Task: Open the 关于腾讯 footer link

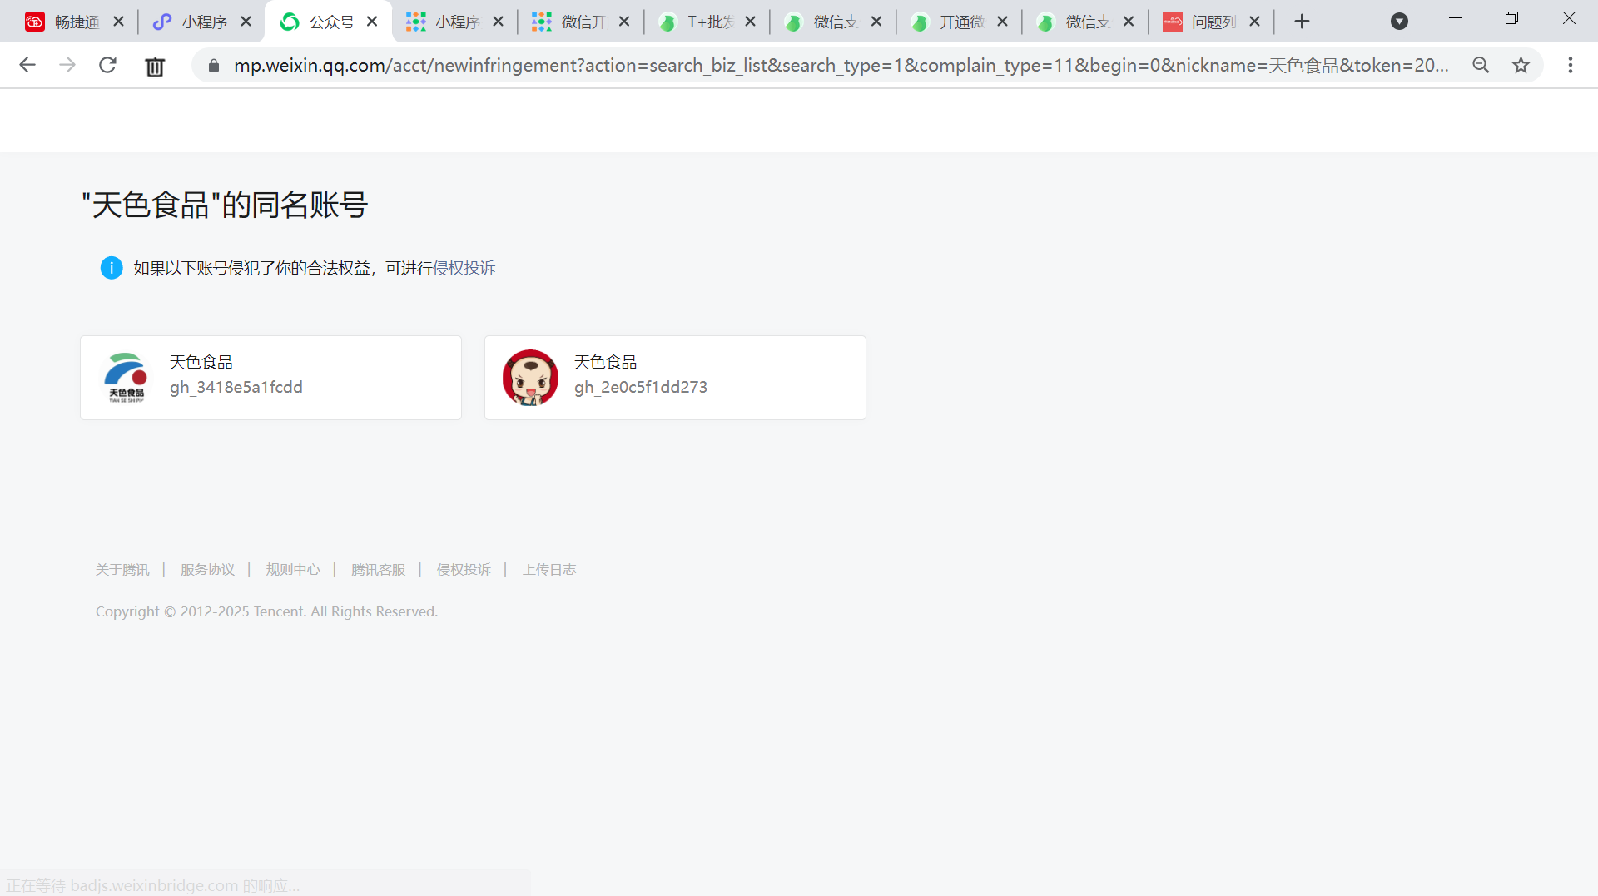Action: [x=122, y=570]
